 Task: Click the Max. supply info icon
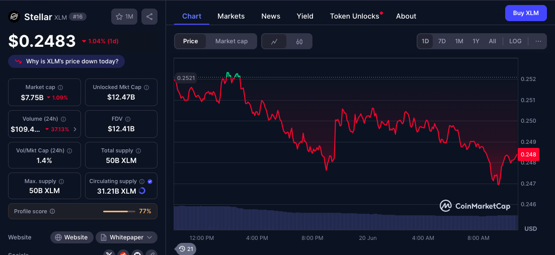click(61, 182)
